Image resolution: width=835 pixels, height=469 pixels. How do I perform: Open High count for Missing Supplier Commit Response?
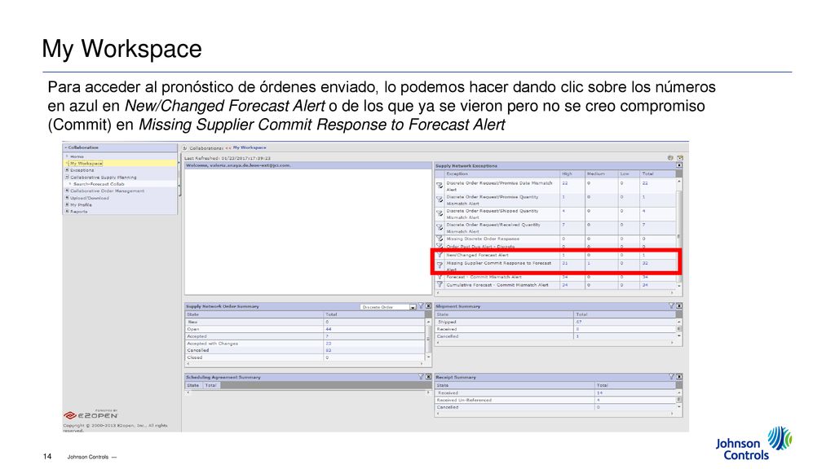pyautogui.click(x=565, y=263)
